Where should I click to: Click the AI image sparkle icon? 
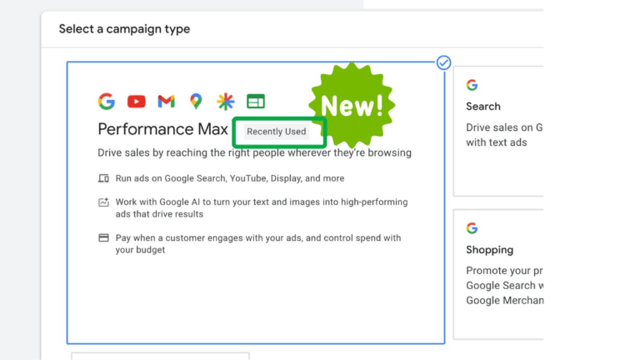click(x=103, y=202)
